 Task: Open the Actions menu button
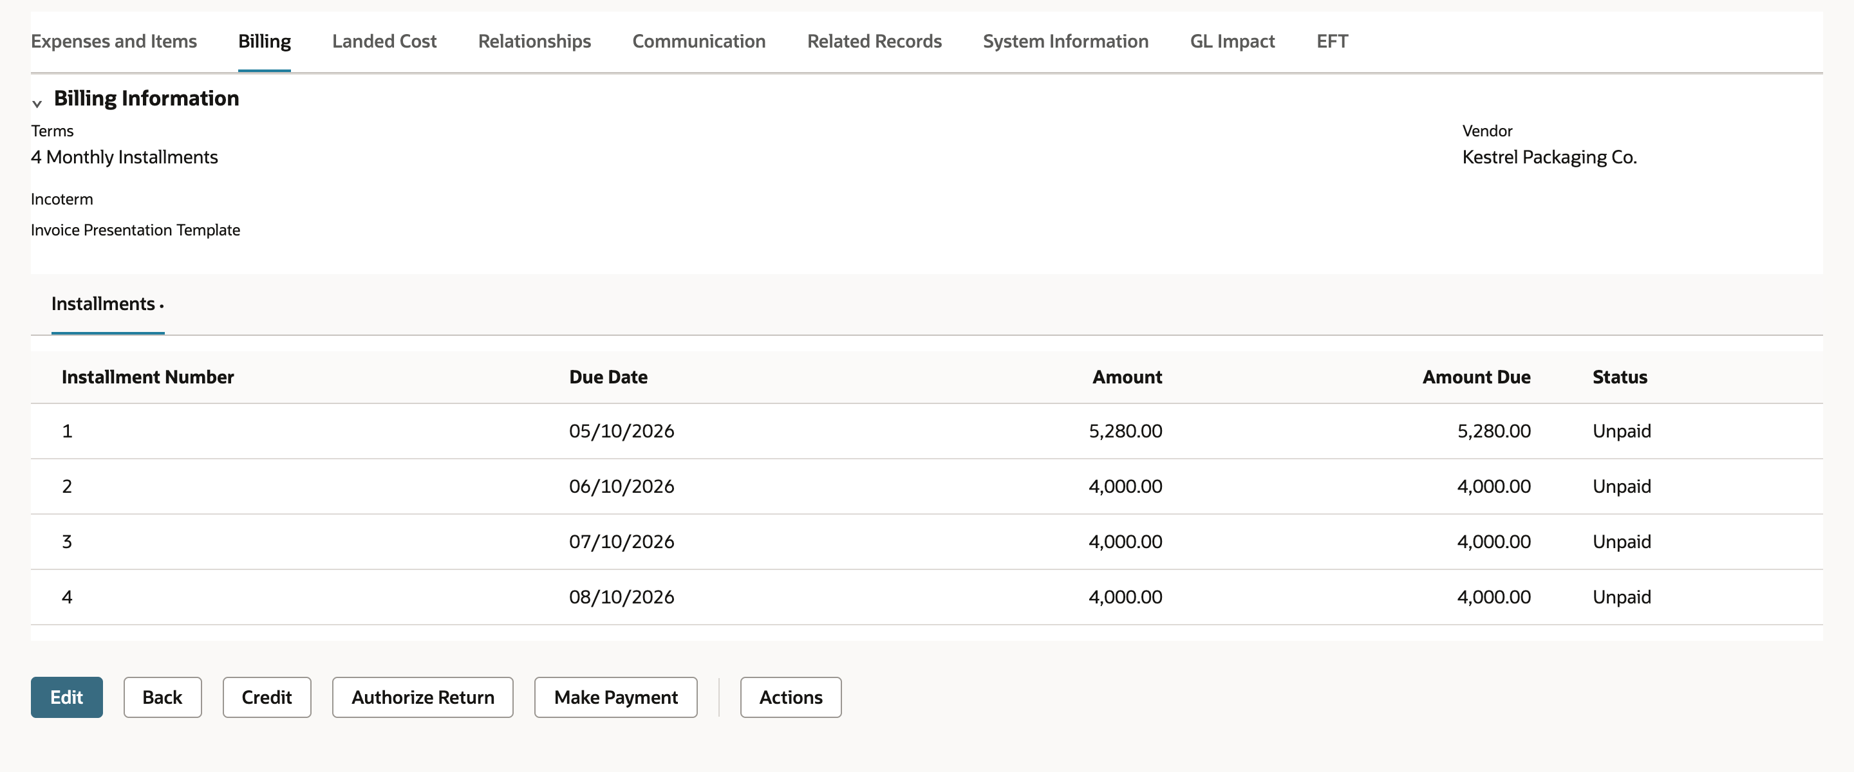(x=791, y=697)
